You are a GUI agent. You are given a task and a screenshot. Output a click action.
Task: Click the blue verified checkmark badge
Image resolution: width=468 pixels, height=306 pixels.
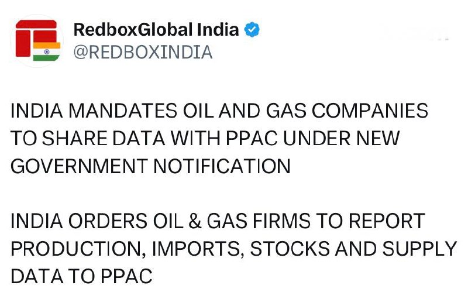coord(252,30)
